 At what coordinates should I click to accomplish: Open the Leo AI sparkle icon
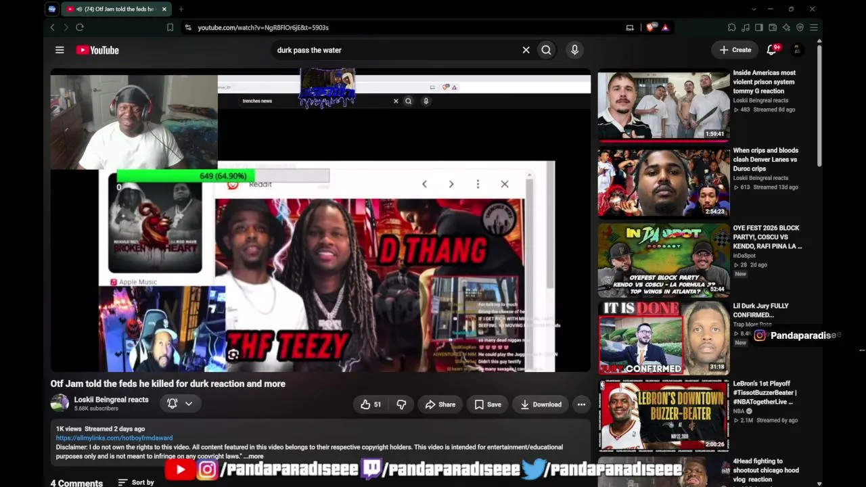tap(786, 28)
